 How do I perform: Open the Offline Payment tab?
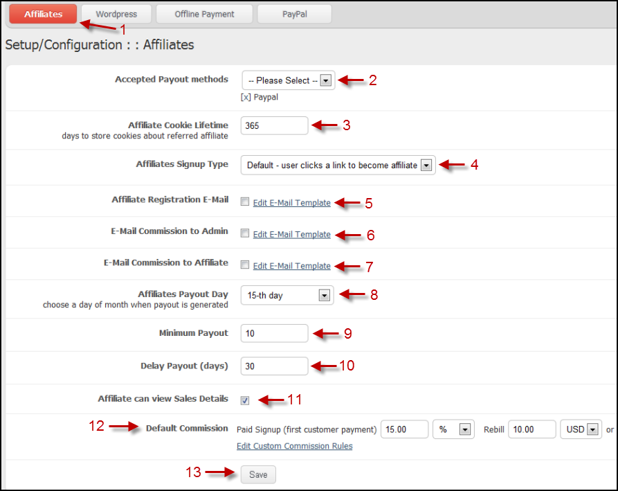204,14
